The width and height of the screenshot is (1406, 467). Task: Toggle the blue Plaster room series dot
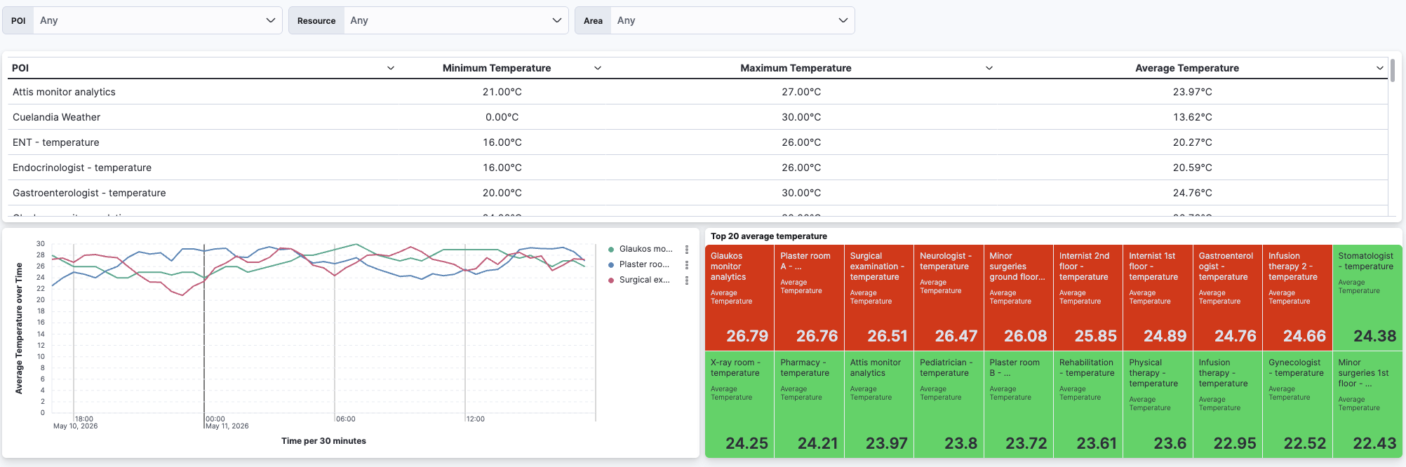[611, 264]
